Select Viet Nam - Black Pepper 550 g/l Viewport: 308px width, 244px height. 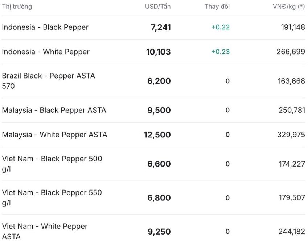click(x=52, y=197)
